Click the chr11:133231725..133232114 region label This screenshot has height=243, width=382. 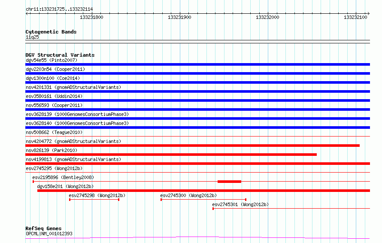59,9
